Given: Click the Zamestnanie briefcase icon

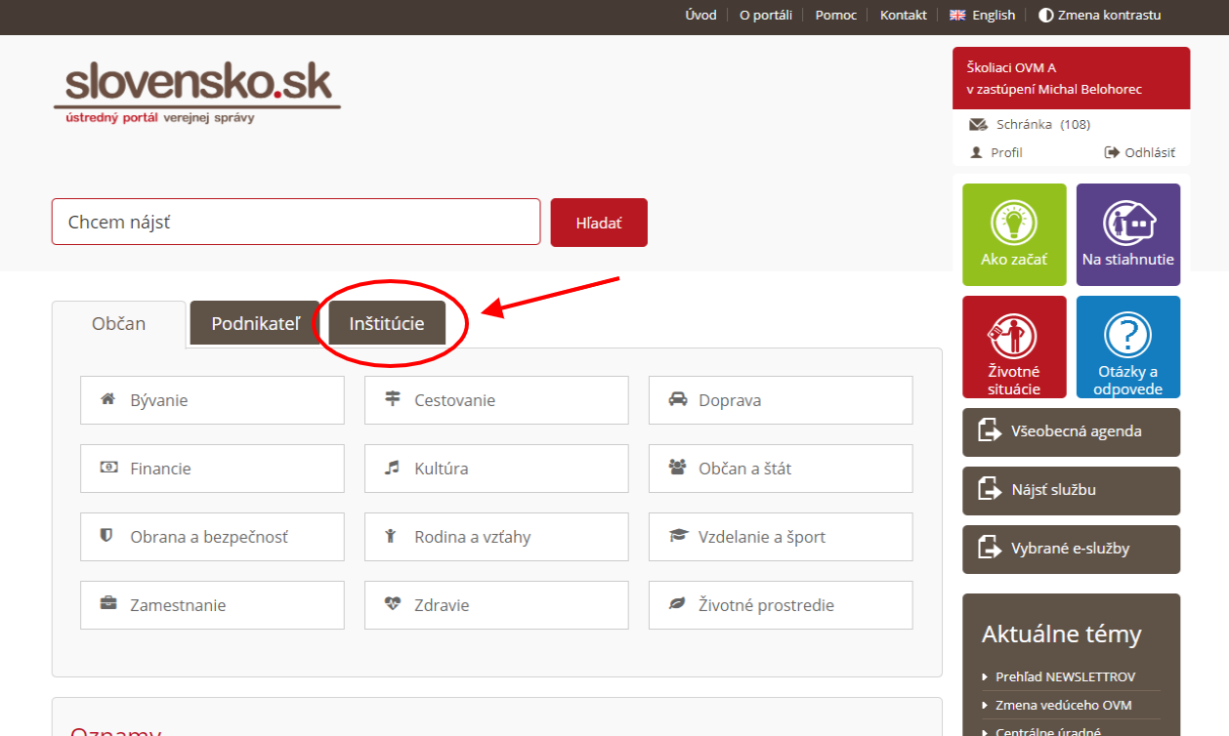Looking at the screenshot, I should 108,604.
